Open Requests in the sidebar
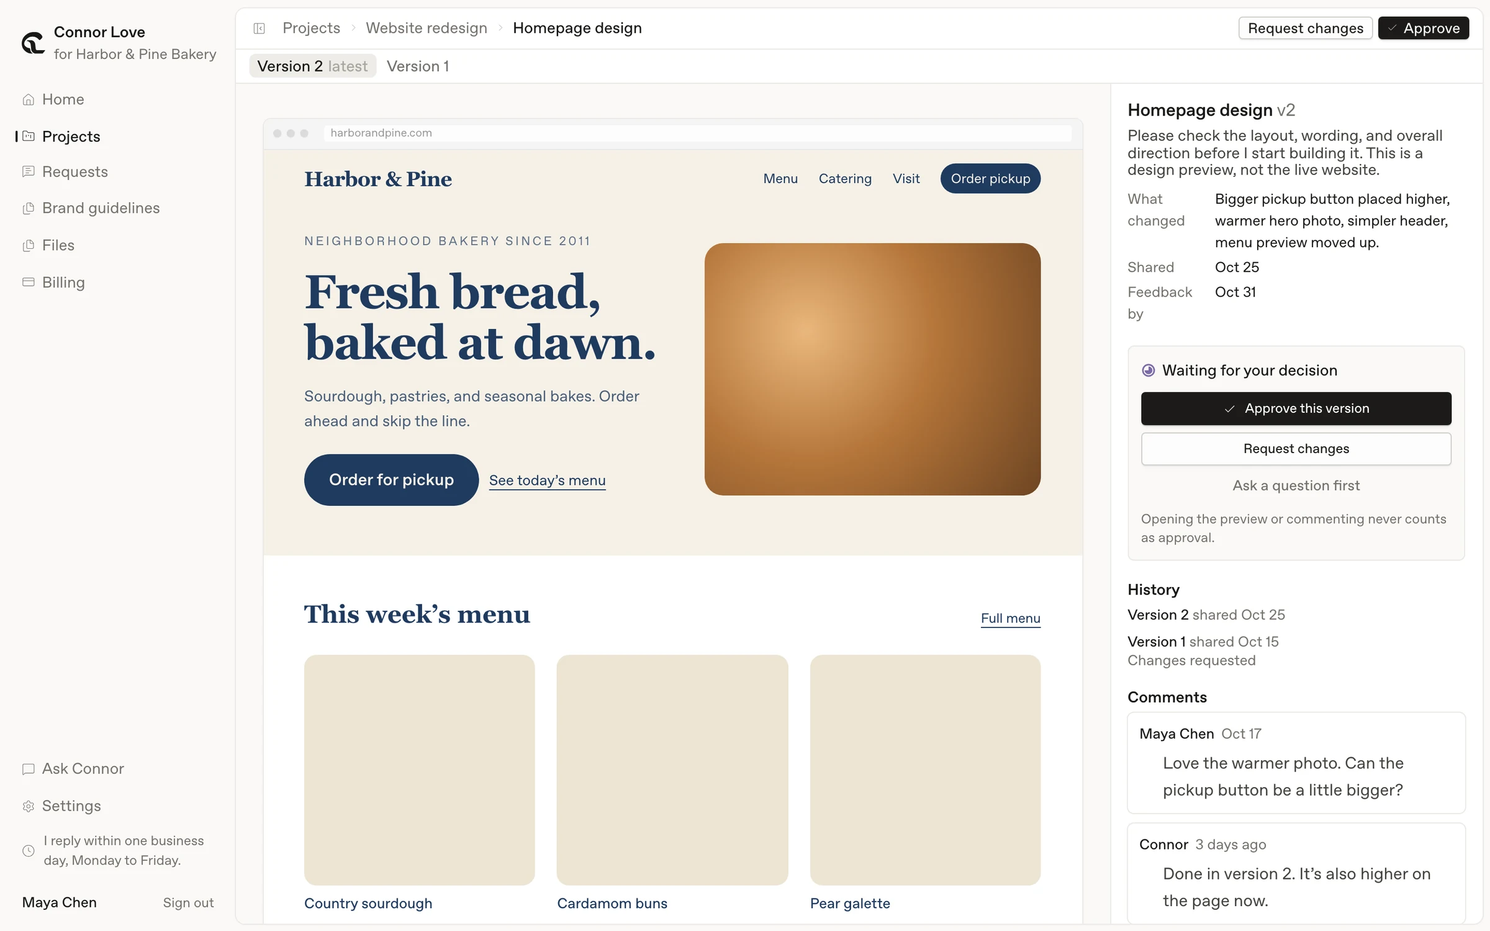The width and height of the screenshot is (1490, 931). 75,171
